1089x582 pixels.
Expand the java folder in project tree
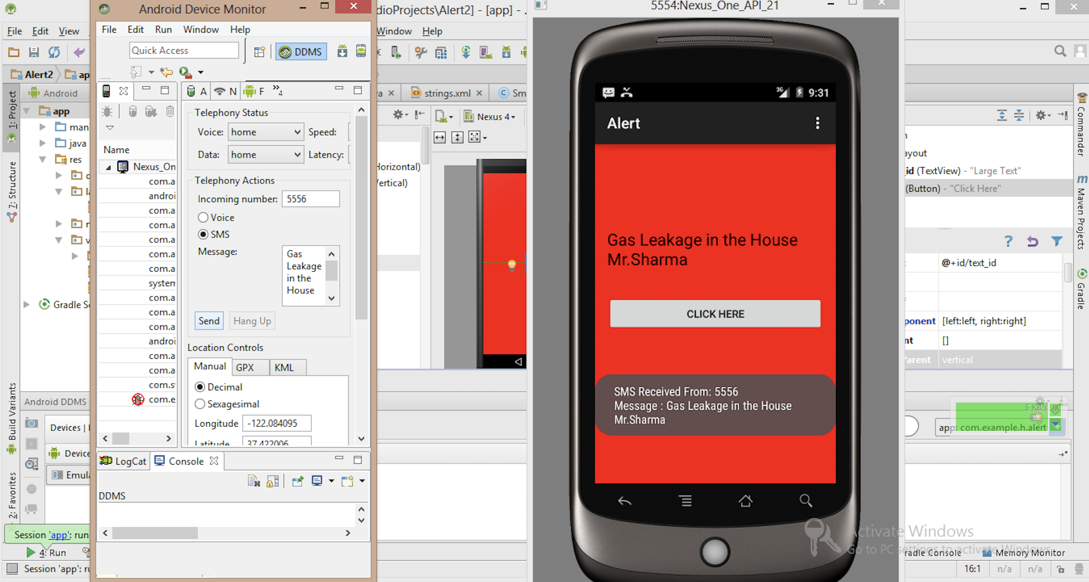tap(42, 143)
